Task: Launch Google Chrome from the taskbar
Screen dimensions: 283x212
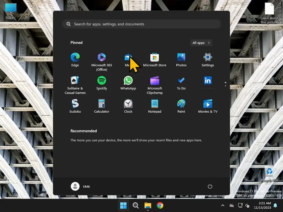Action: pyautogui.click(x=160, y=205)
